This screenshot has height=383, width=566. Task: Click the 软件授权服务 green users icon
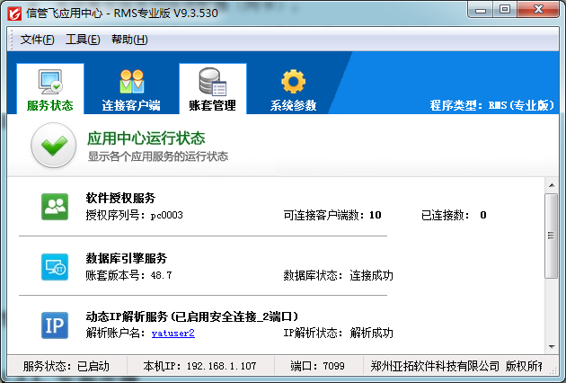pyautogui.click(x=55, y=207)
